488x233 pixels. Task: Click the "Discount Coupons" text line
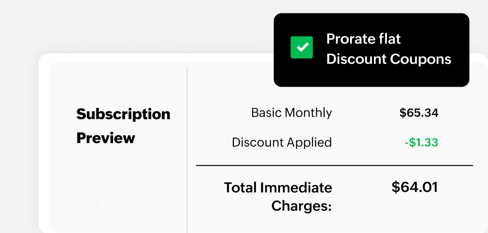click(x=388, y=59)
